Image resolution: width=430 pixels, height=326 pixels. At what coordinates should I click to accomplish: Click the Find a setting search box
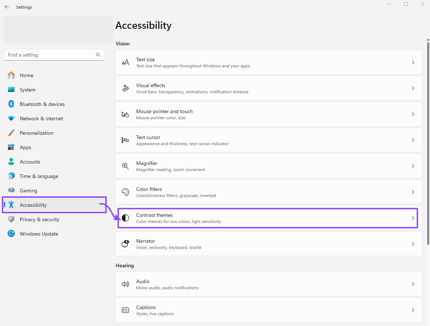click(50, 55)
